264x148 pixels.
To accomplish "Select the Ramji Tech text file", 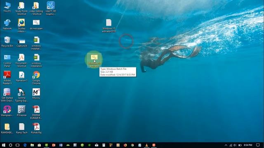I will tap(22, 128).
